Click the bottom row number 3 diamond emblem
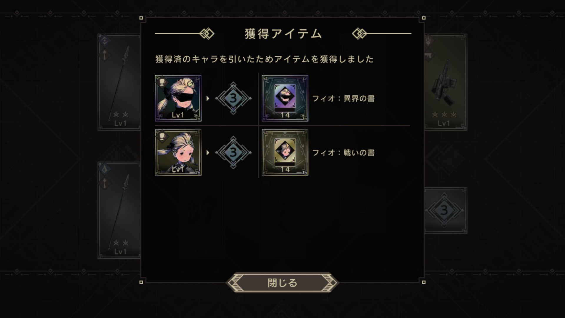Image resolution: width=565 pixels, height=318 pixels. tap(233, 153)
